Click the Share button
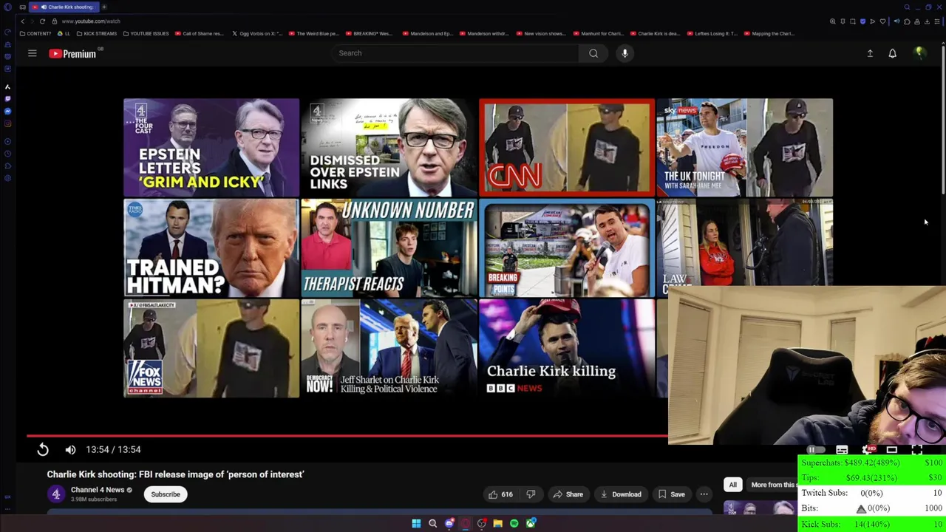Viewport: 946px width, 532px height. coord(568,494)
